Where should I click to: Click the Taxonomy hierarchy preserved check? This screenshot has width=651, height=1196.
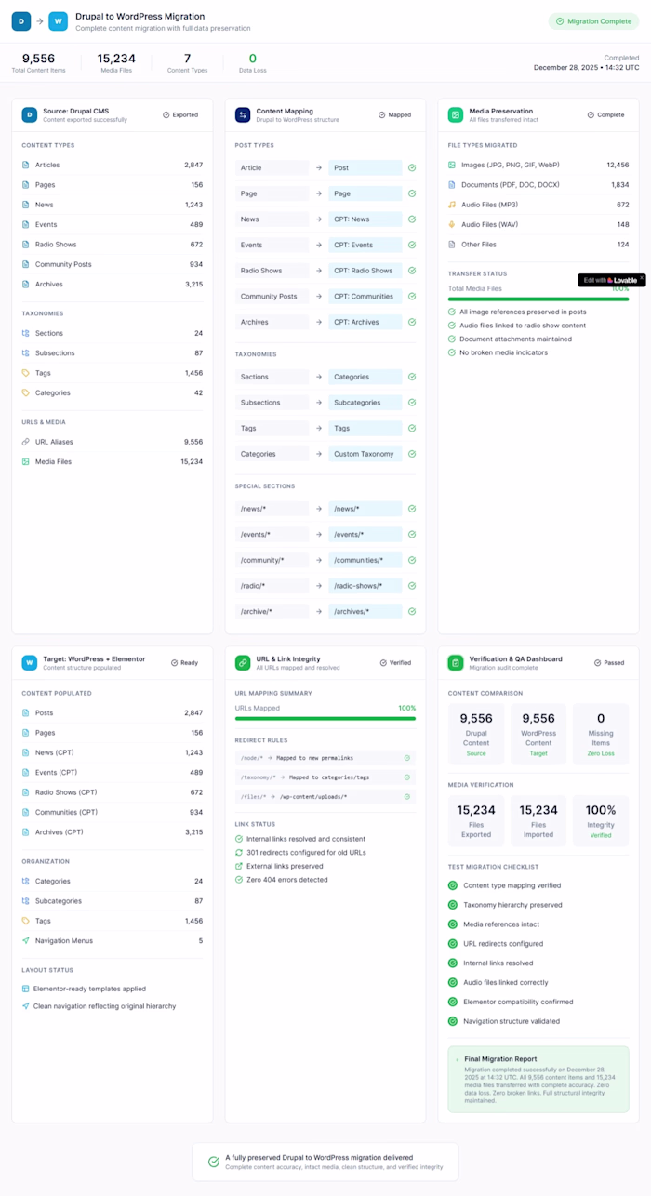click(x=453, y=905)
